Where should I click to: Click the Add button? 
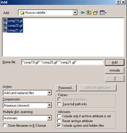[x=115, y=62]
